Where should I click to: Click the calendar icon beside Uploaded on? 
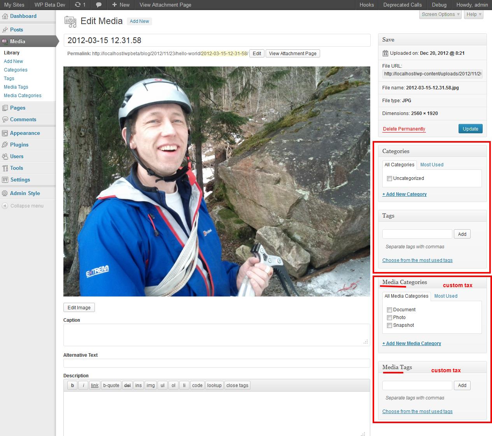coord(385,53)
